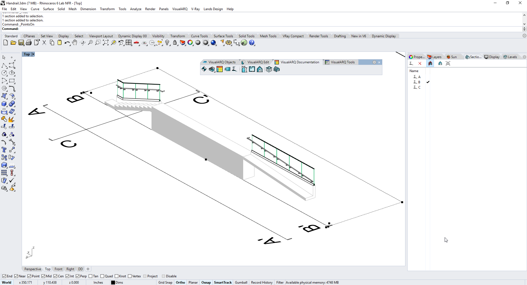Image resolution: width=527 pixels, height=285 pixels.
Task: Click the Filter status bar button
Action: pyautogui.click(x=280, y=283)
